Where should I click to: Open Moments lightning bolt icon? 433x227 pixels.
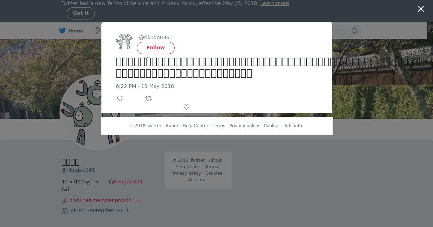tap(98, 31)
